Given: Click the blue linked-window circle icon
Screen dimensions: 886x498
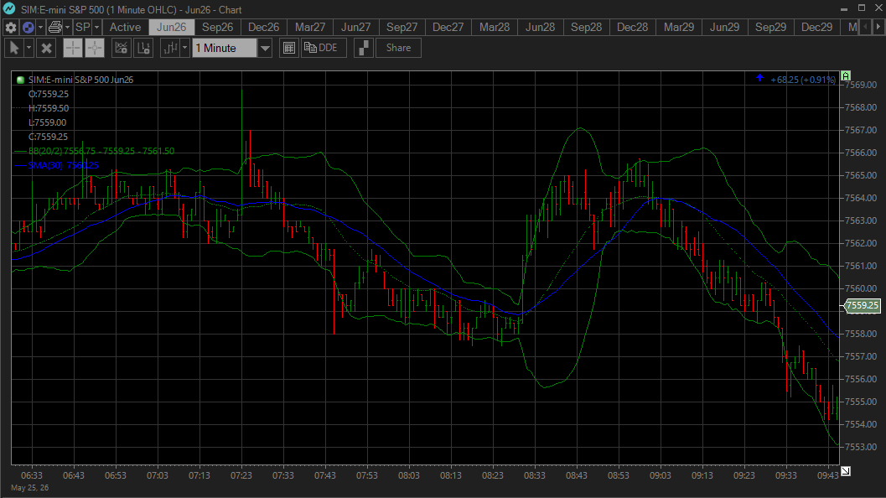Looking at the screenshot, I should tap(28, 27).
